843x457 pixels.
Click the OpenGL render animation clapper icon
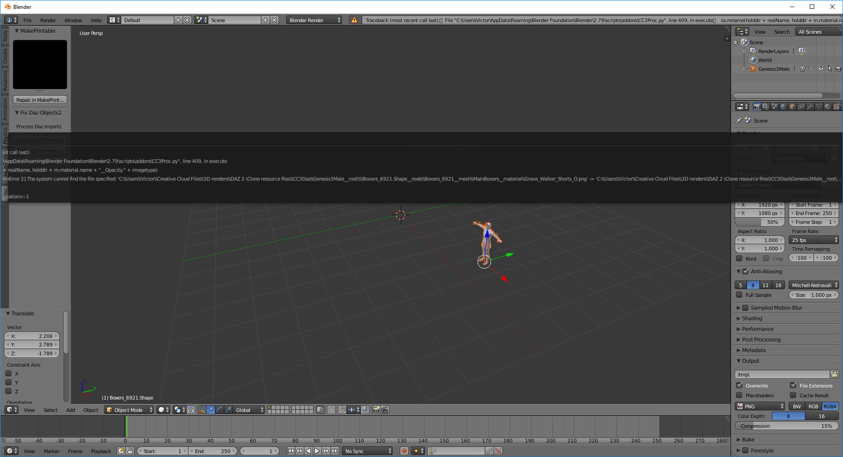(385, 410)
